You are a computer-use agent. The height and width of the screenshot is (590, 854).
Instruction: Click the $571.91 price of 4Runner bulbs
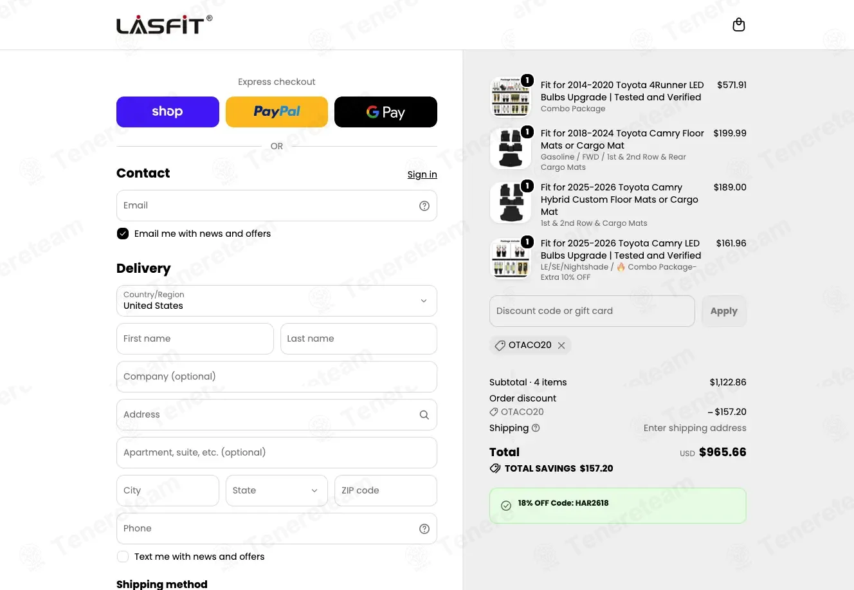click(732, 85)
